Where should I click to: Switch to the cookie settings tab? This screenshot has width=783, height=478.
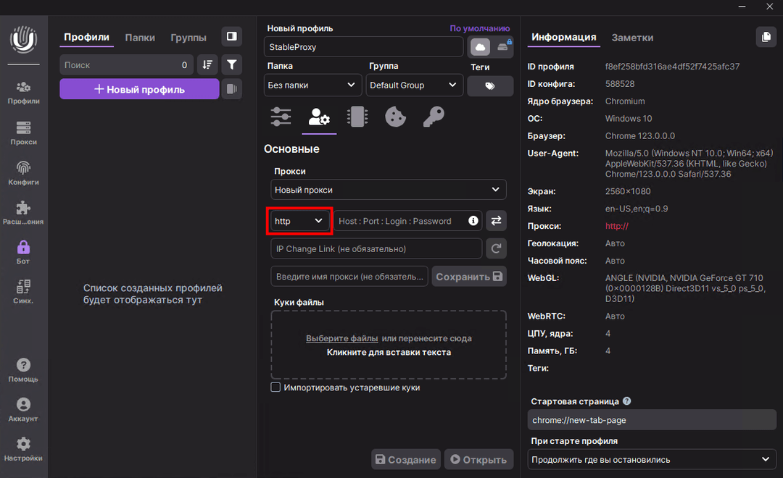[x=395, y=117]
